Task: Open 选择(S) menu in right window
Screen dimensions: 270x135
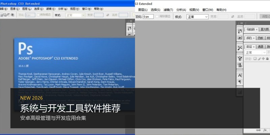Action: 155,10
